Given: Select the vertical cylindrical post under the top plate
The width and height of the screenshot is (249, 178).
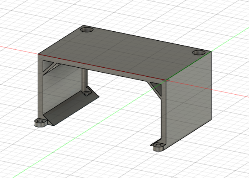Looking at the screenshot, I should click(x=84, y=80).
